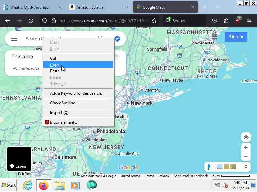Choose Copy in the context menu
Image resolution: width=257 pixels, height=192 pixels.
78,65
